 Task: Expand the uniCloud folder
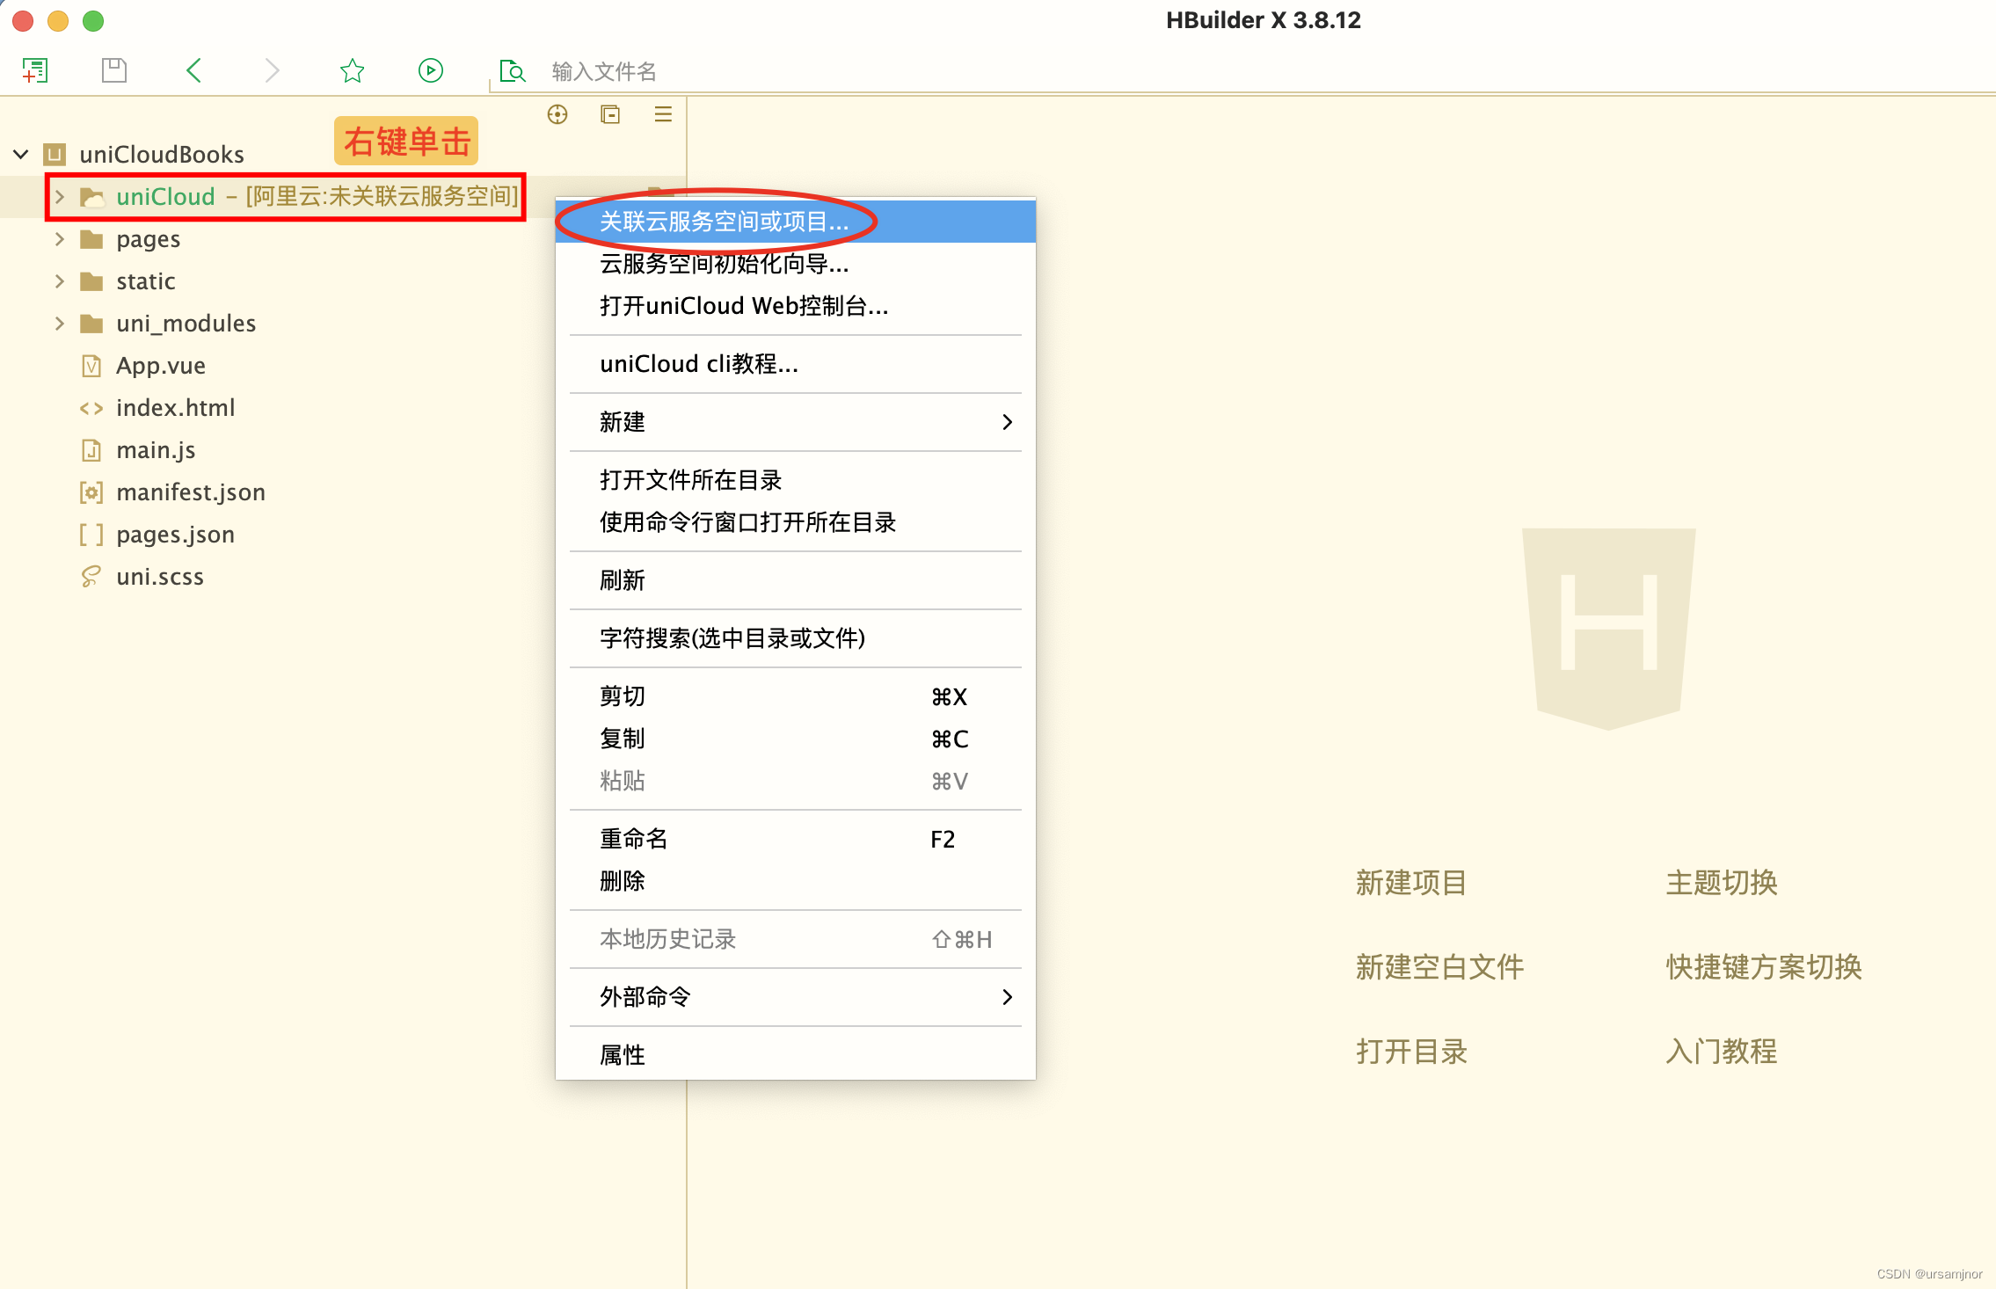click(60, 196)
